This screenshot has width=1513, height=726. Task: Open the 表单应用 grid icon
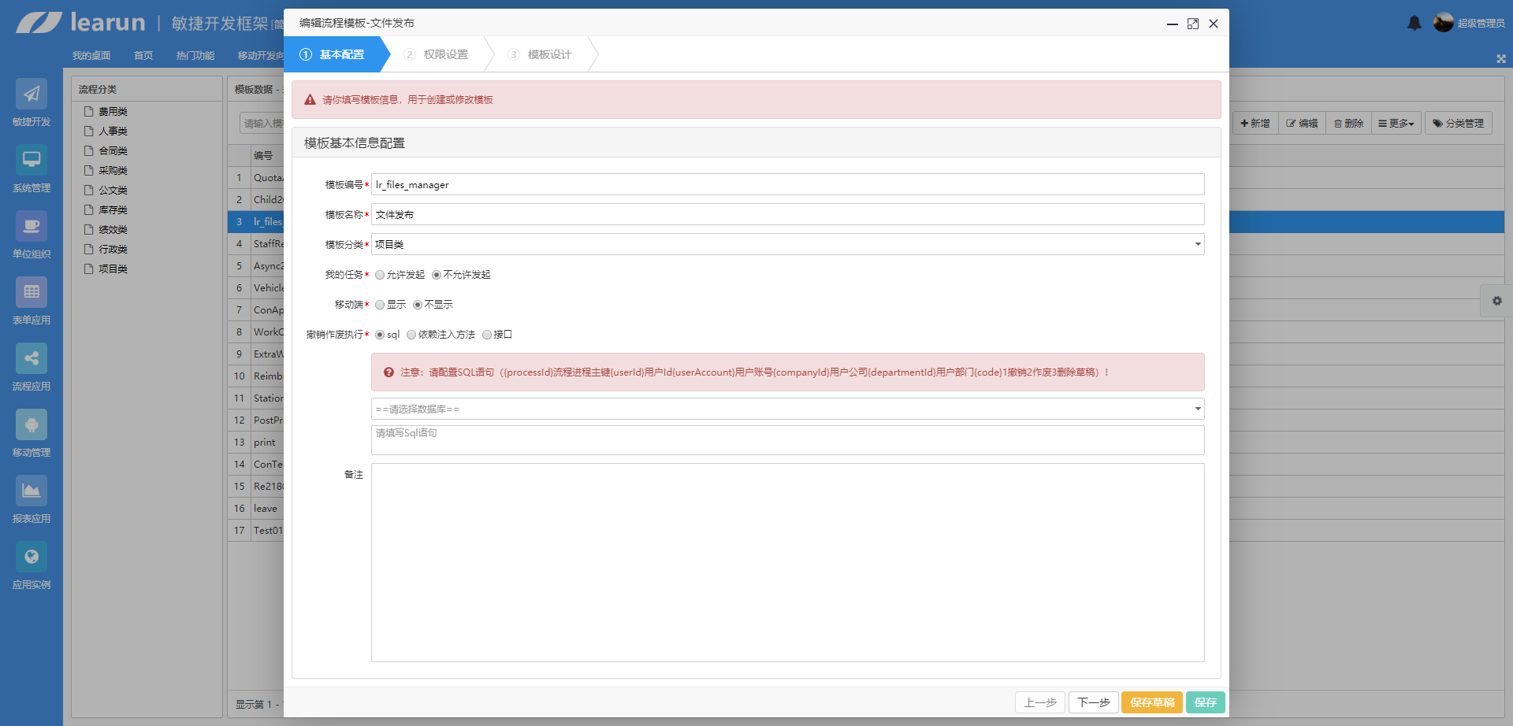click(x=32, y=293)
